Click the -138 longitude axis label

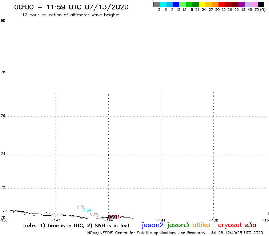click(213, 220)
